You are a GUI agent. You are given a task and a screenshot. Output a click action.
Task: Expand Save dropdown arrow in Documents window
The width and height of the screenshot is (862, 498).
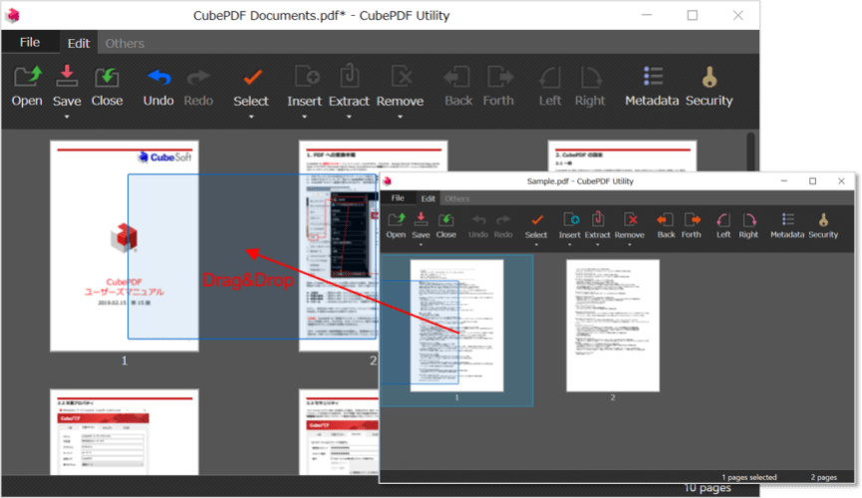click(x=67, y=117)
